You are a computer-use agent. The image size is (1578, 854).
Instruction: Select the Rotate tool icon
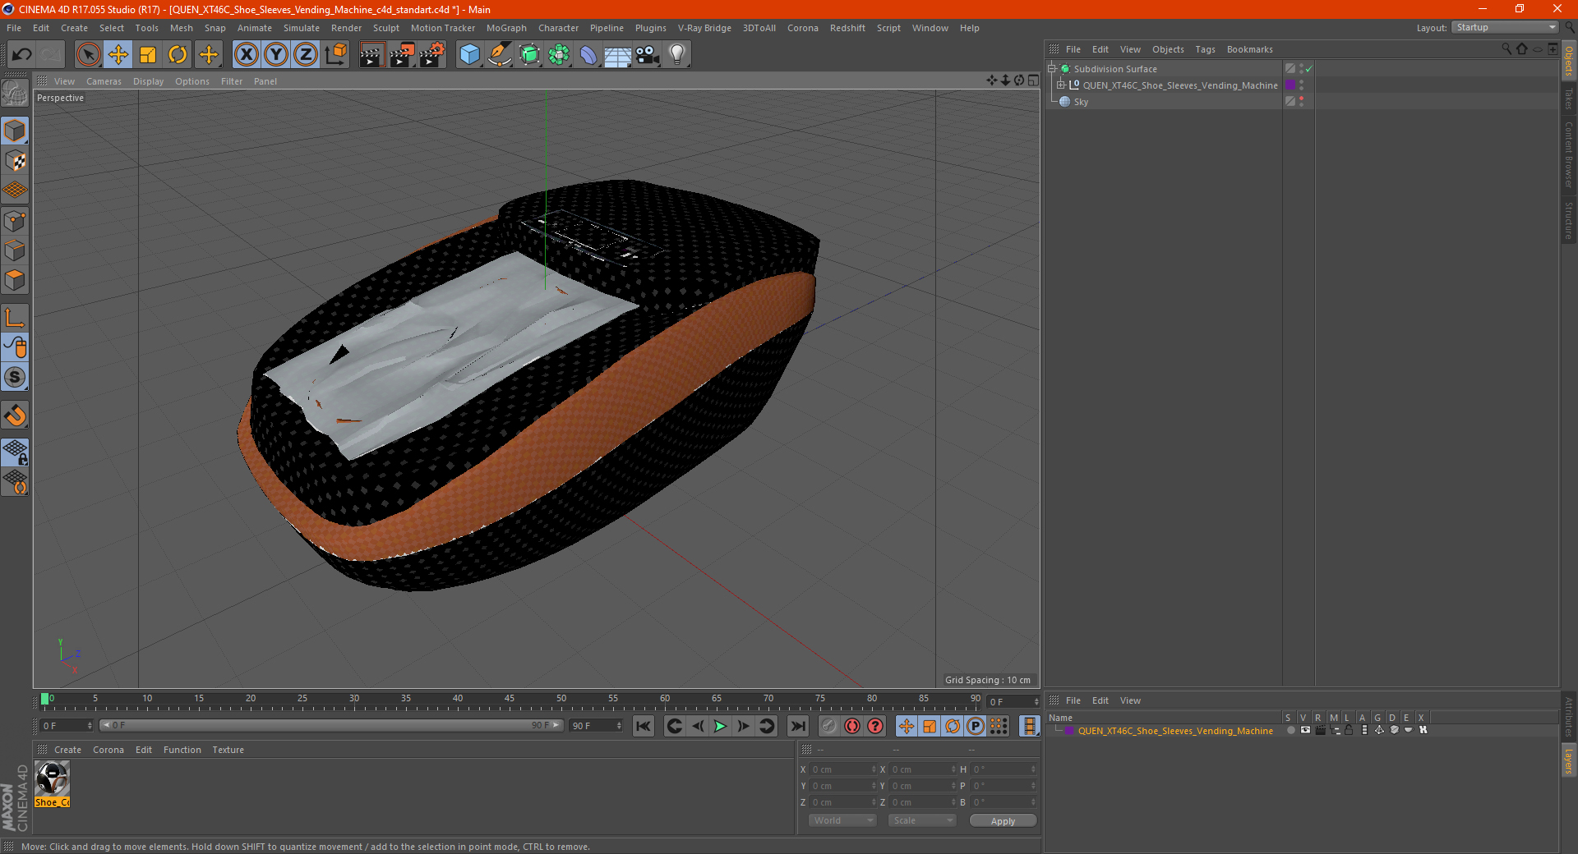click(178, 55)
